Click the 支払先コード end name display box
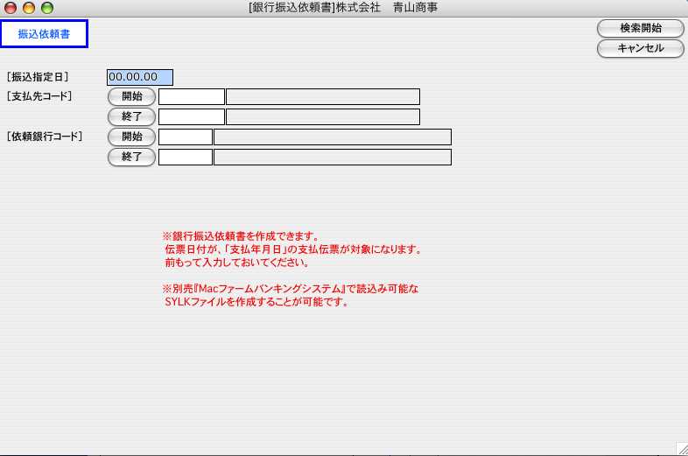688x456 pixels. pyautogui.click(x=323, y=116)
